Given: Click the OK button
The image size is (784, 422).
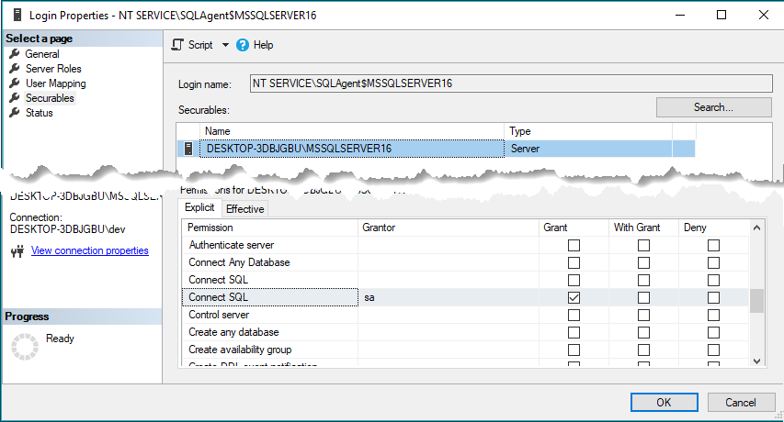Looking at the screenshot, I should pos(664,403).
